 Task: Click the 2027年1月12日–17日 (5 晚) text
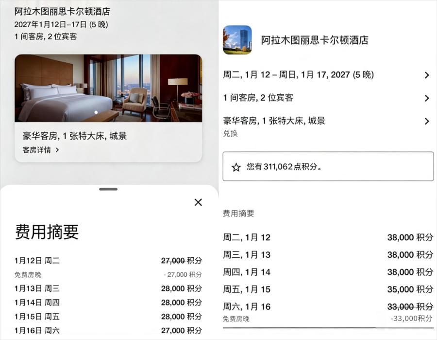click(x=61, y=25)
